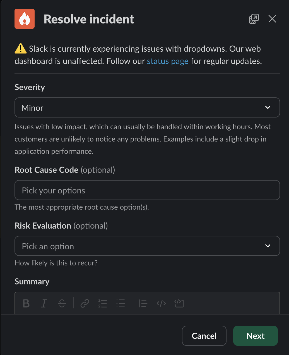Expand the Risk Evaluation dropdown
This screenshot has width=289, height=355.
click(x=147, y=246)
